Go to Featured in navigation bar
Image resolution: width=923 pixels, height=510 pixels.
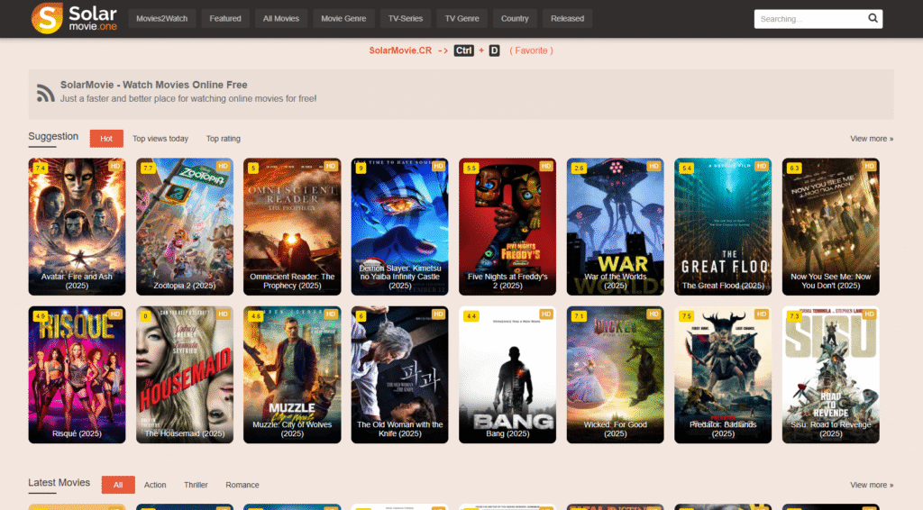(225, 18)
